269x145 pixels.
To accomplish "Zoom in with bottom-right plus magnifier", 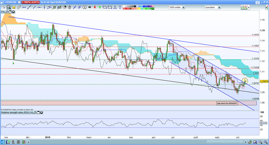I will pos(266,142).
